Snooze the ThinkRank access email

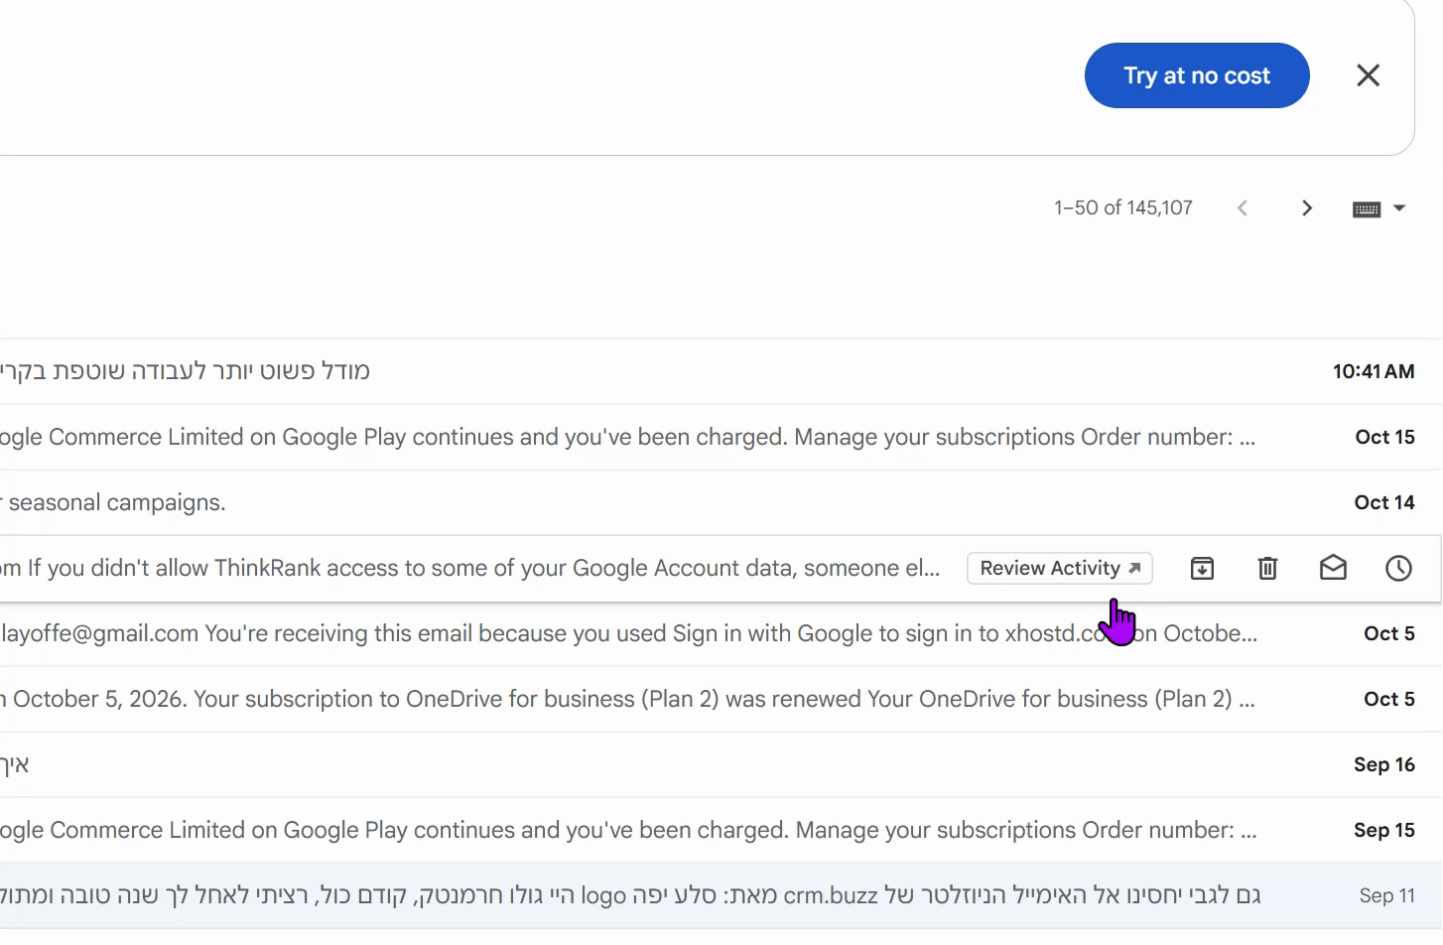pyautogui.click(x=1398, y=568)
